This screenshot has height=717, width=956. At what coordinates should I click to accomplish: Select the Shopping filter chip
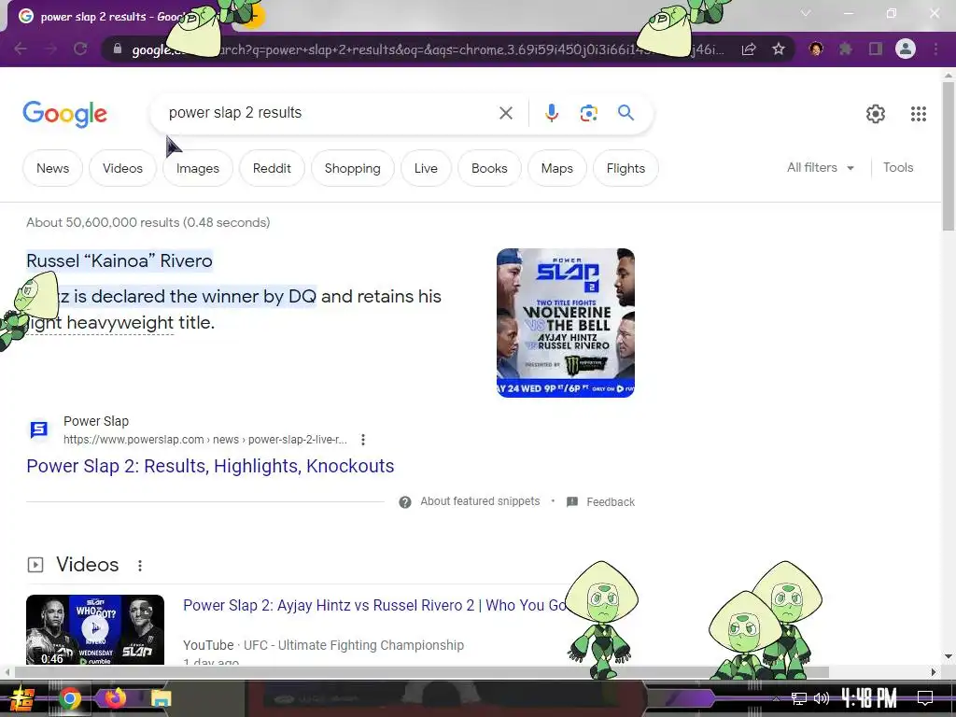tap(352, 168)
